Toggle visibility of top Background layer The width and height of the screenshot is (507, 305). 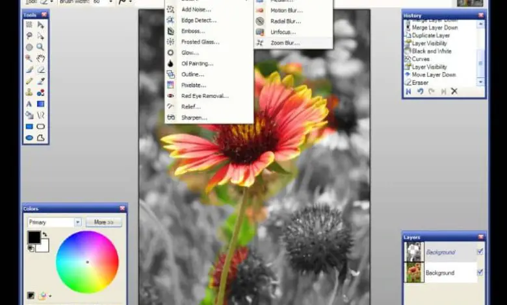480,251
